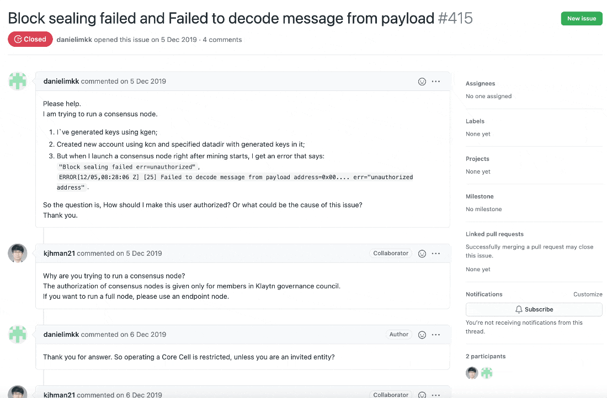Open danielimkk's avatar beside first comment
Viewport: 607px width, 398px height.
click(18, 81)
